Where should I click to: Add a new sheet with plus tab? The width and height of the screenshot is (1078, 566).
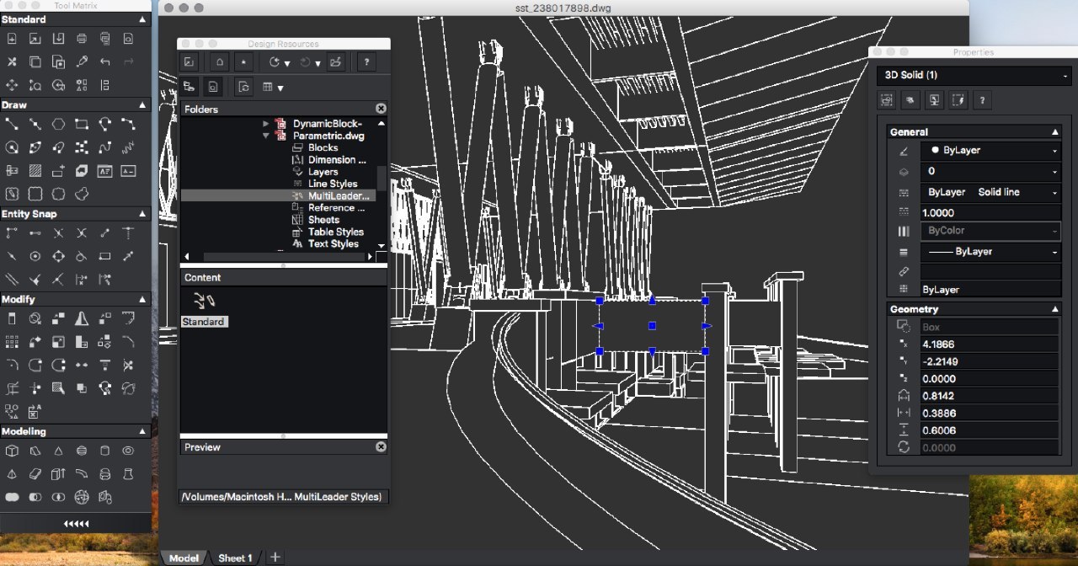coord(275,558)
